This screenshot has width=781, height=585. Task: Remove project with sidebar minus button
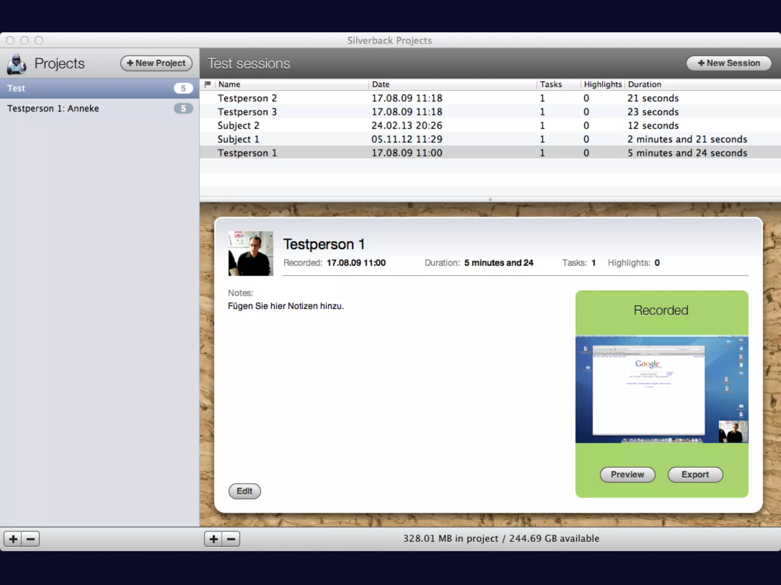click(31, 539)
